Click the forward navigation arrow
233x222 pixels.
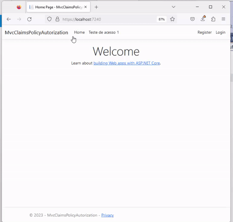tap(19, 19)
